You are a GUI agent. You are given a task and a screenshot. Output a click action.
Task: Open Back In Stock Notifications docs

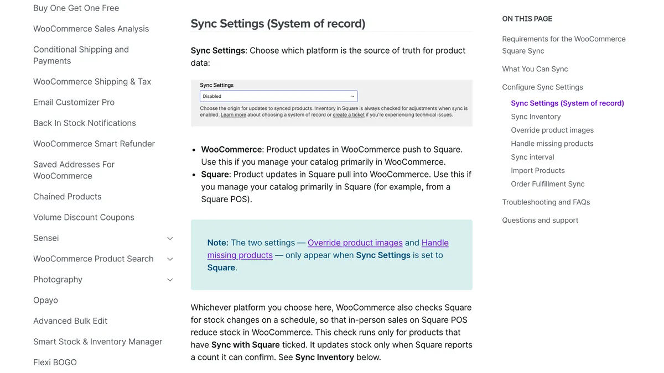point(84,123)
